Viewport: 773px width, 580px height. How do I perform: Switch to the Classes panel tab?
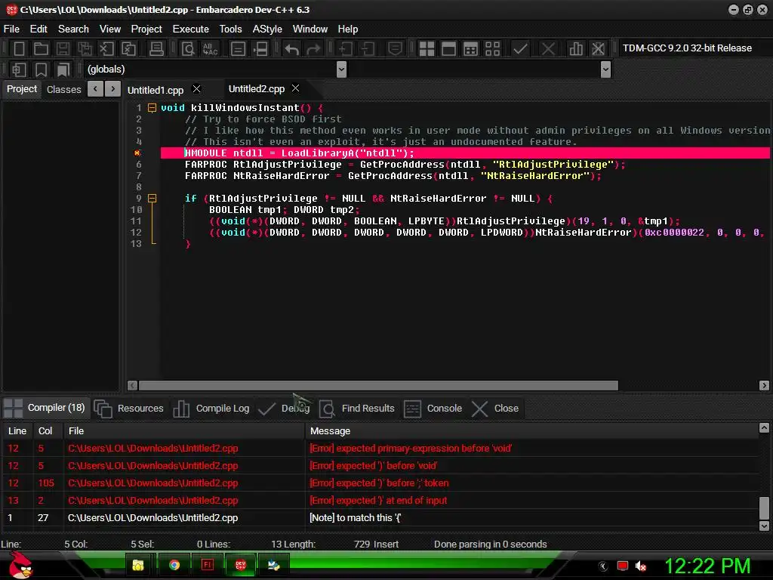coord(63,89)
